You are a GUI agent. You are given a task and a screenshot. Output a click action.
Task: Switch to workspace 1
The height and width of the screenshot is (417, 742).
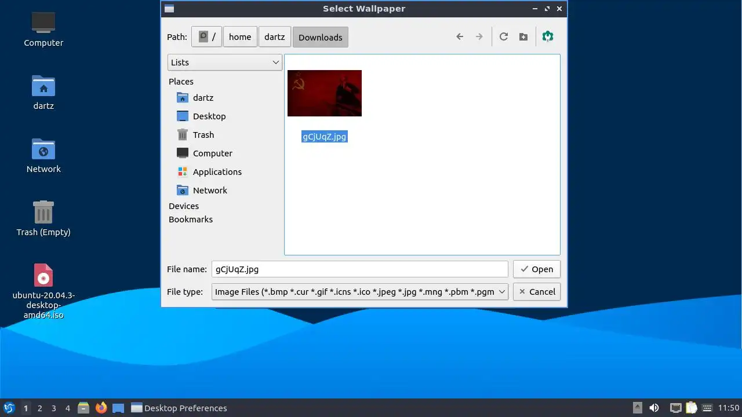(x=26, y=408)
